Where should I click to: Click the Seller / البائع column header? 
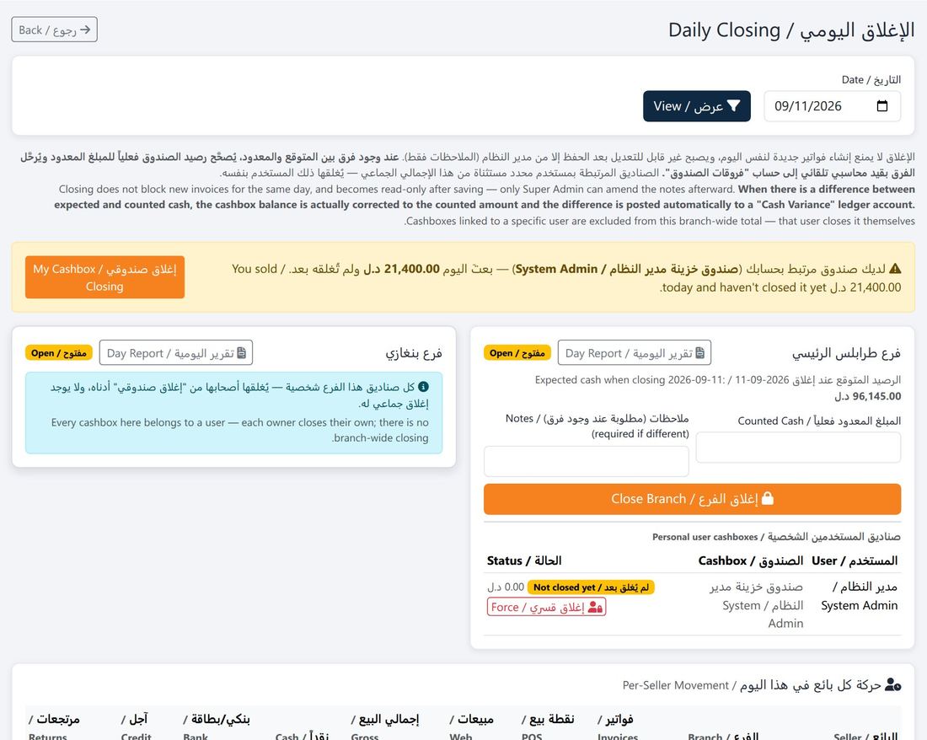coord(865,737)
